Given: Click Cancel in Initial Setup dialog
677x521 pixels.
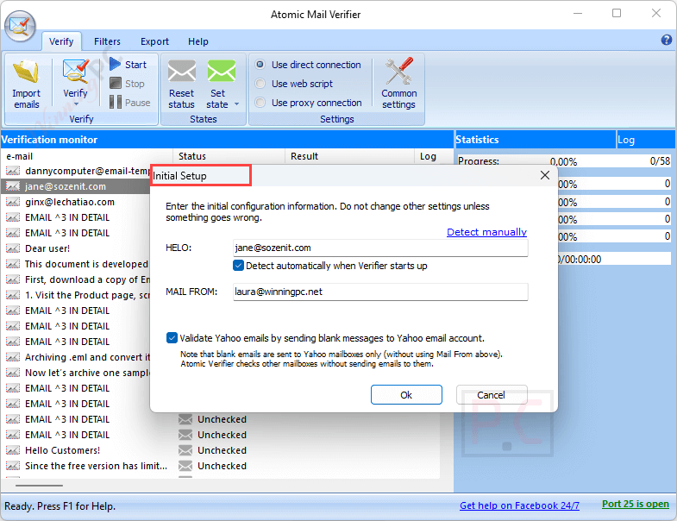Looking at the screenshot, I should [492, 395].
